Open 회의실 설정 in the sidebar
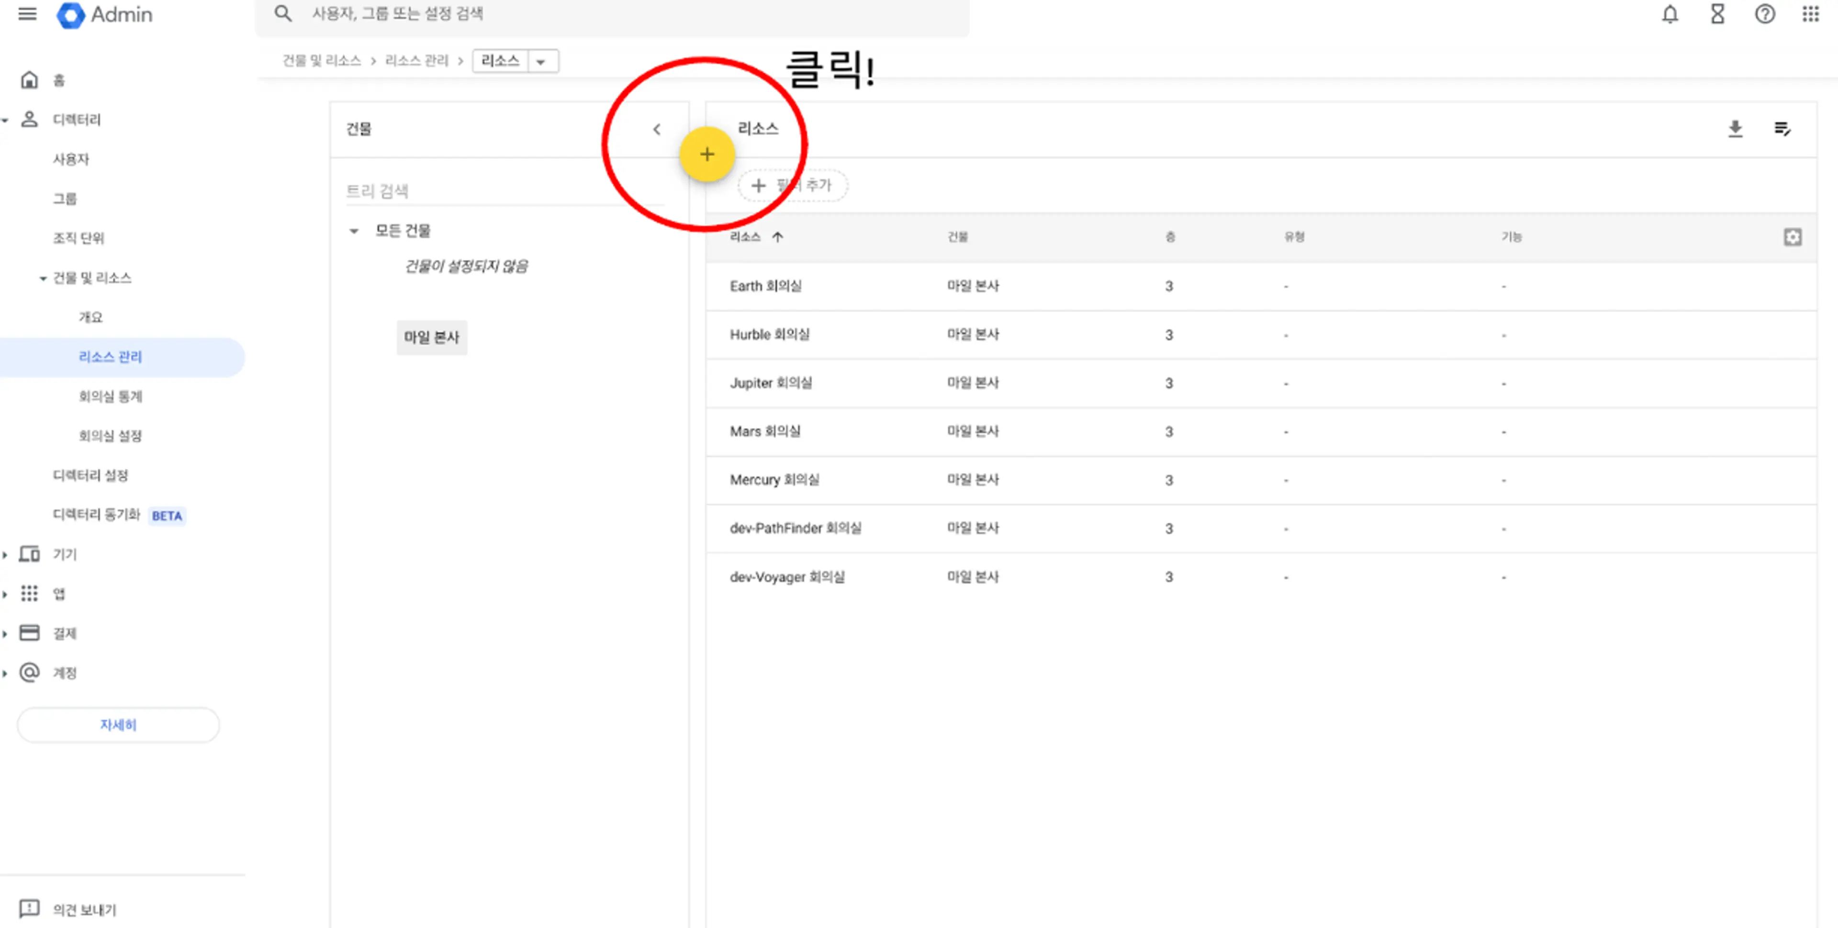1838x928 pixels. tap(111, 435)
